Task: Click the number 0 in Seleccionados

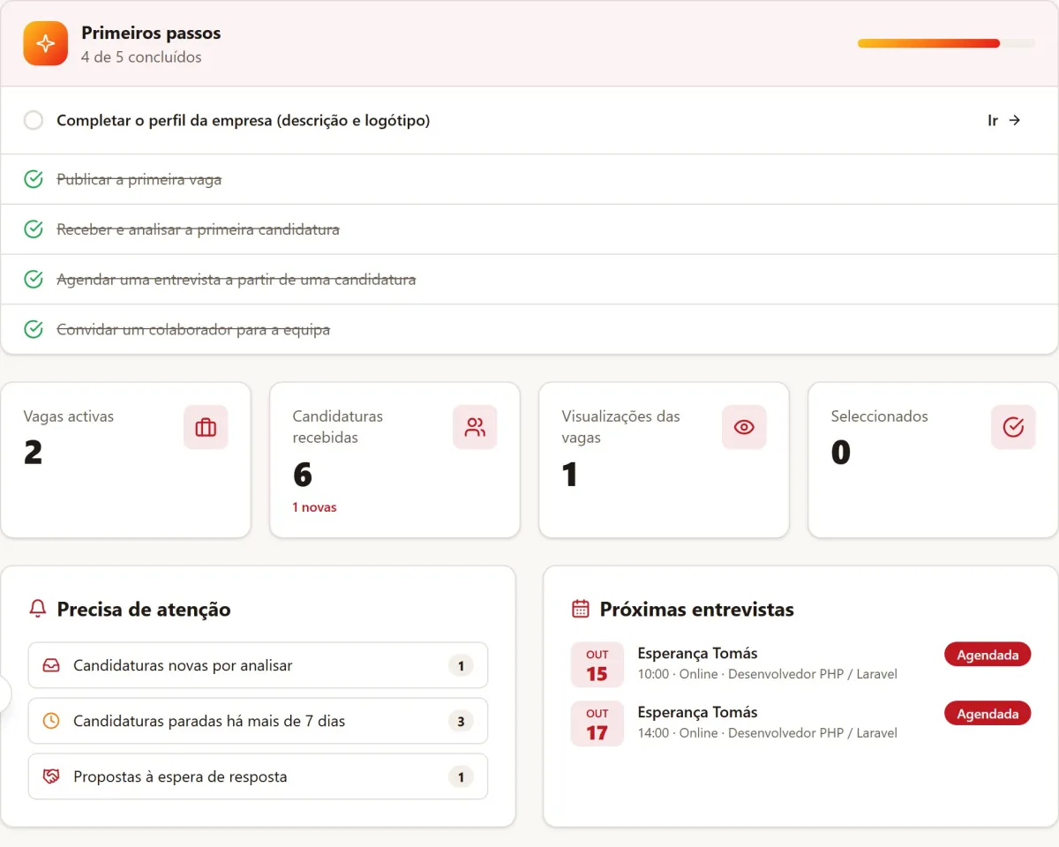Action: point(840,452)
